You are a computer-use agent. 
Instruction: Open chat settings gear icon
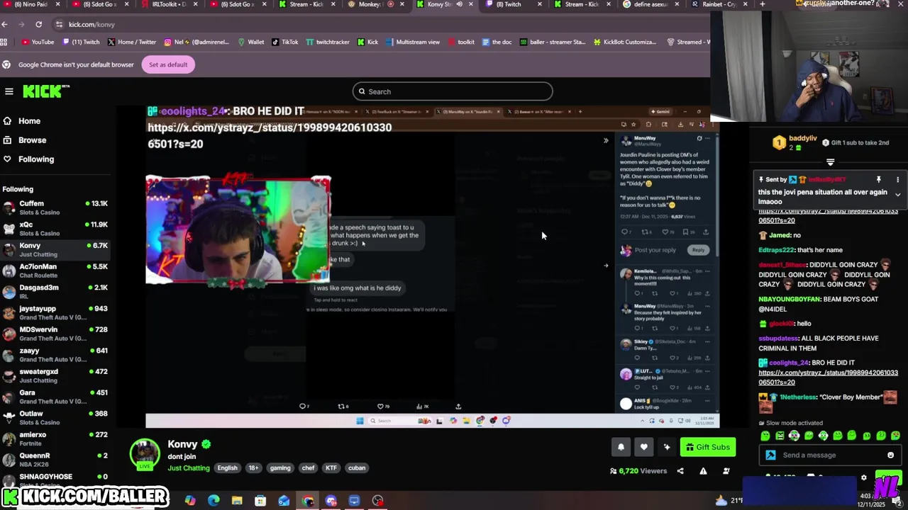863,477
